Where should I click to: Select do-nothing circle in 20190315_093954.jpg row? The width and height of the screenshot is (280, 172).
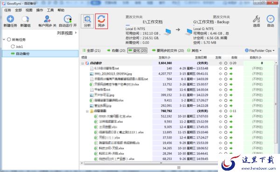point(226,74)
